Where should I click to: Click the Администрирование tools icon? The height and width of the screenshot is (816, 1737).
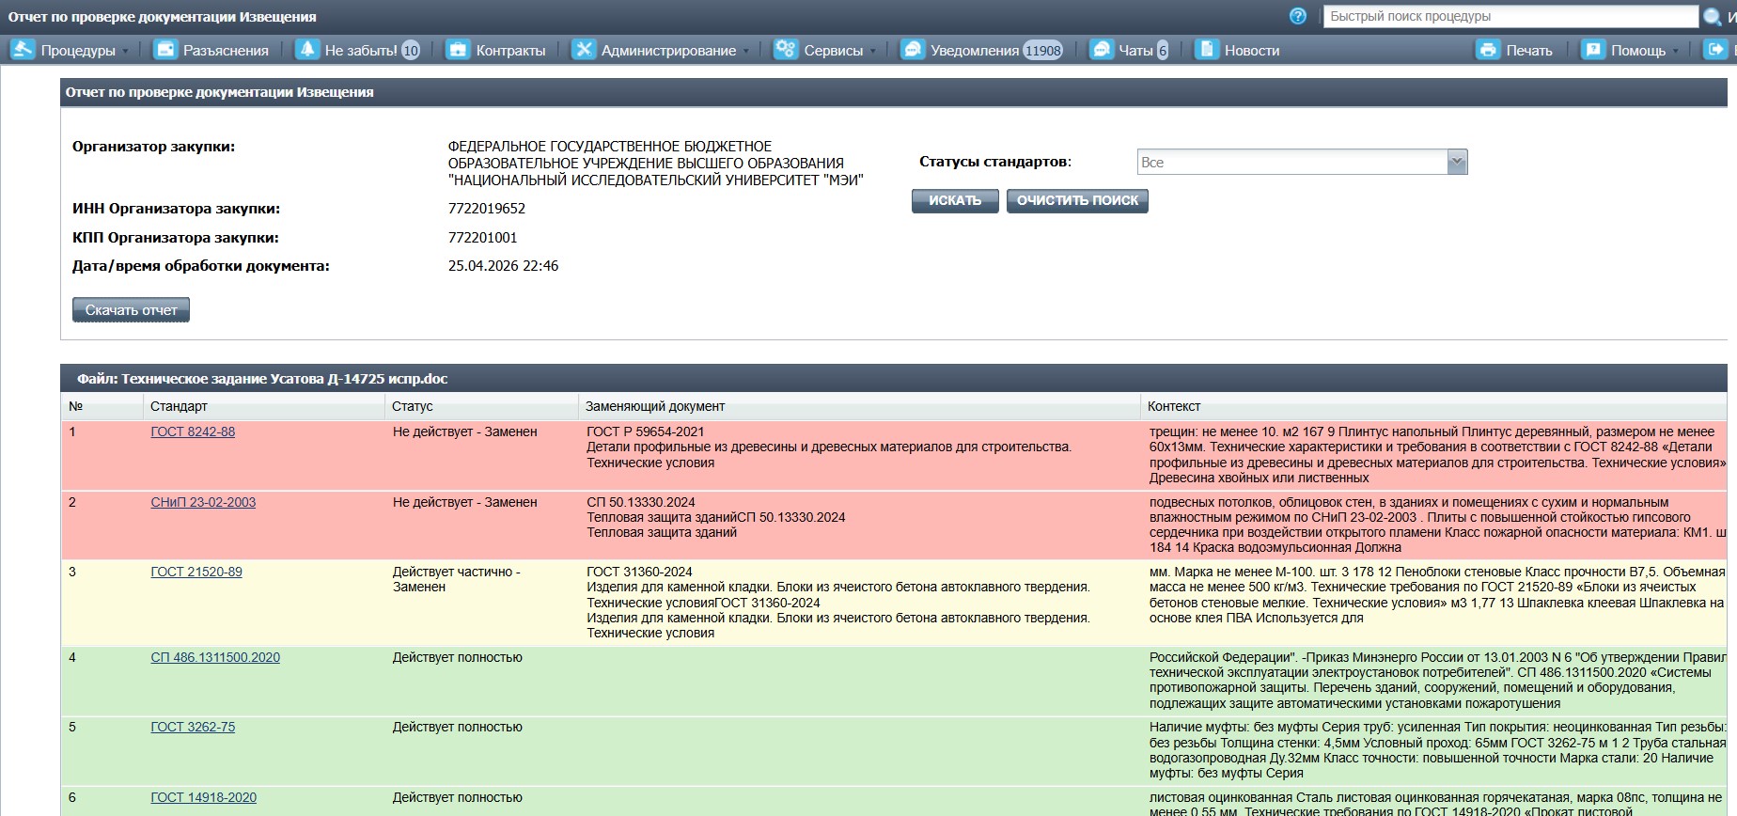pos(584,49)
